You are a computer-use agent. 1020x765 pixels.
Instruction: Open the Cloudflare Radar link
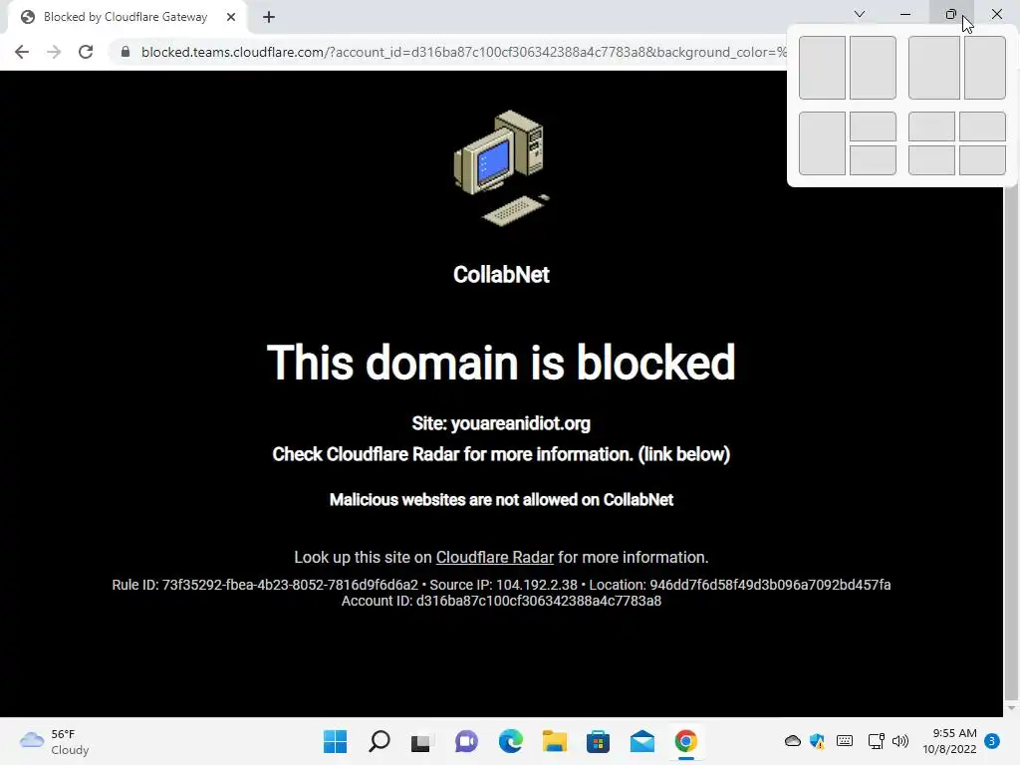click(494, 558)
